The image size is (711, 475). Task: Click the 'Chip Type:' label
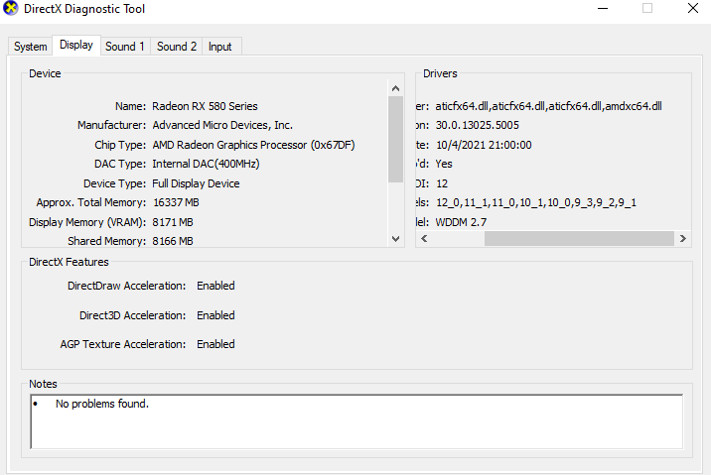[x=120, y=145]
